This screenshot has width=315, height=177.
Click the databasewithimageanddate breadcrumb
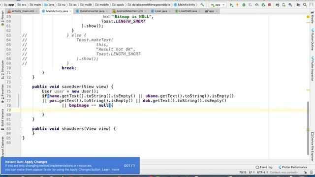coord(149,4)
